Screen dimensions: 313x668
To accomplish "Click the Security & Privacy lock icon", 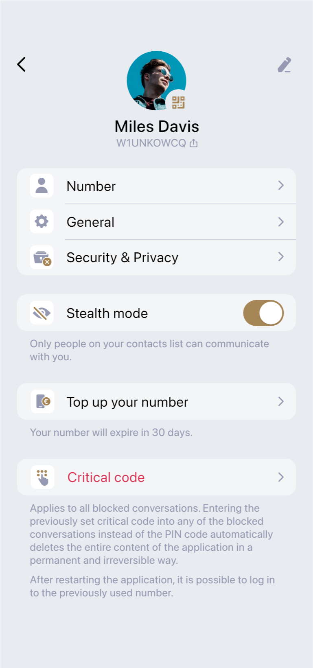I will tap(42, 257).
